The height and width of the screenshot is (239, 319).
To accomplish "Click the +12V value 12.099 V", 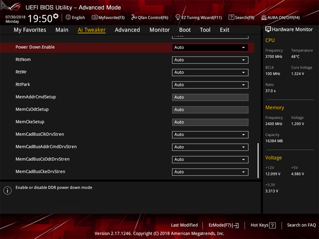I will [273, 174].
